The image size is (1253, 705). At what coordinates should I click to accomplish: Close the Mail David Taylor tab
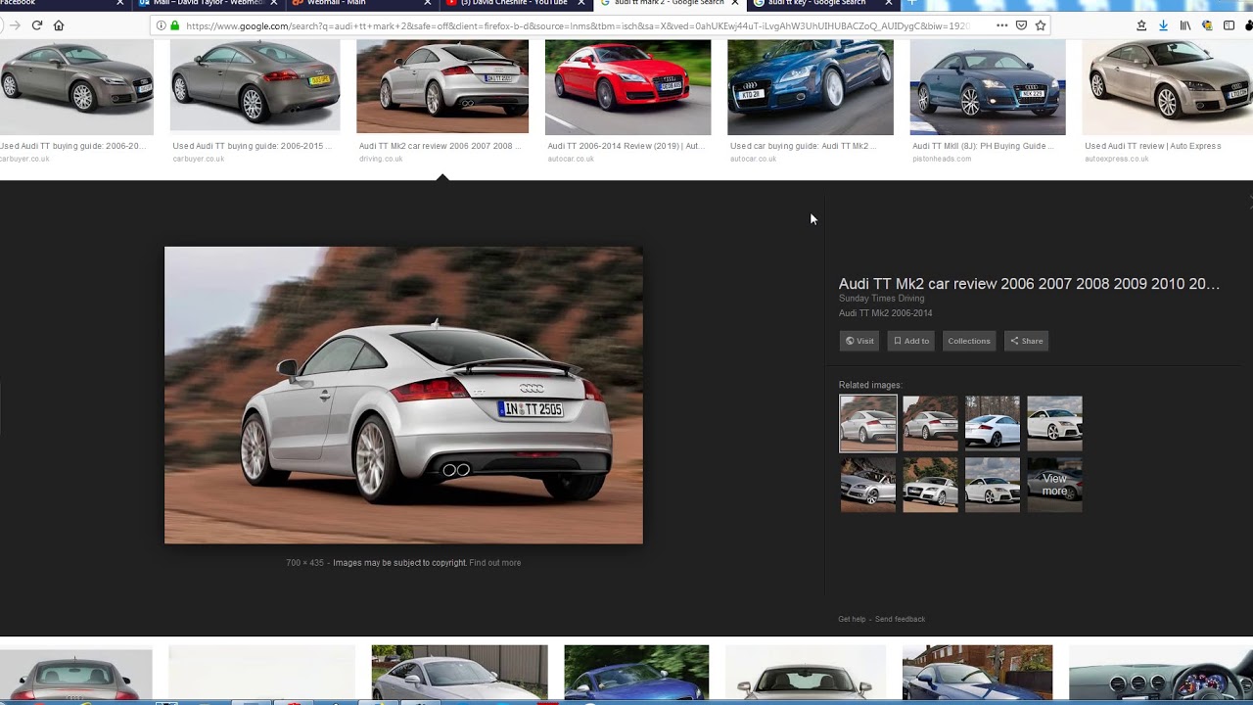[274, 3]
